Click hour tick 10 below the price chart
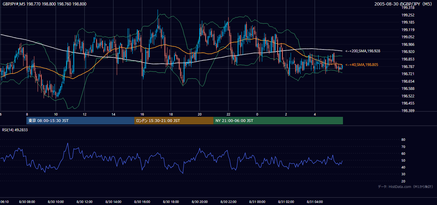 (x=55, y=114)
